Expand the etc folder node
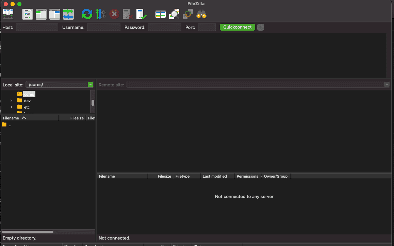Screen dimensions: 394x246 pyautogui.click(x=11, y=107)
